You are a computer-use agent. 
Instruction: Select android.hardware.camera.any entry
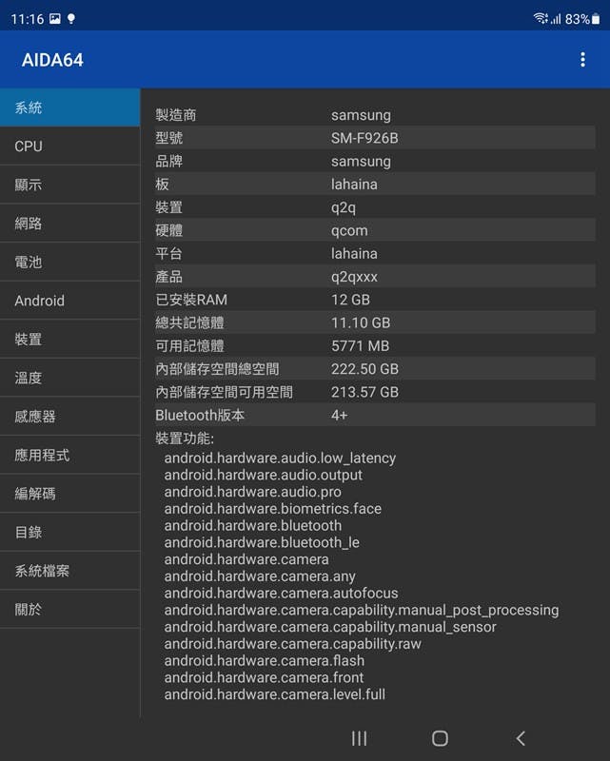coord(260,576)
